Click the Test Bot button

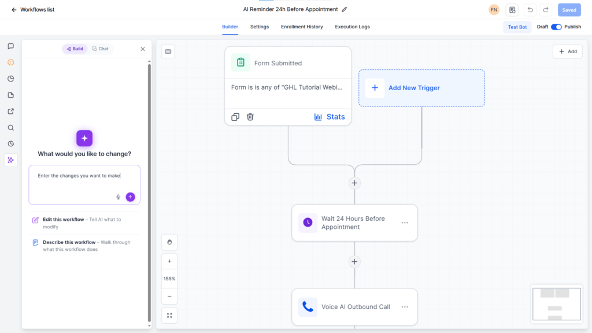coord(517,27)
